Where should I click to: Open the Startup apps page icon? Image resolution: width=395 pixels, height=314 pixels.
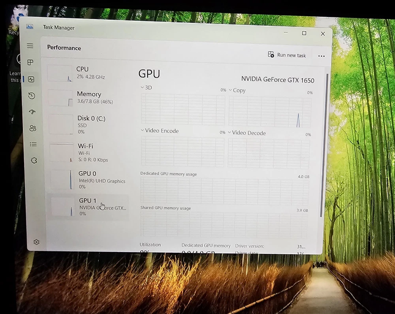32,112
